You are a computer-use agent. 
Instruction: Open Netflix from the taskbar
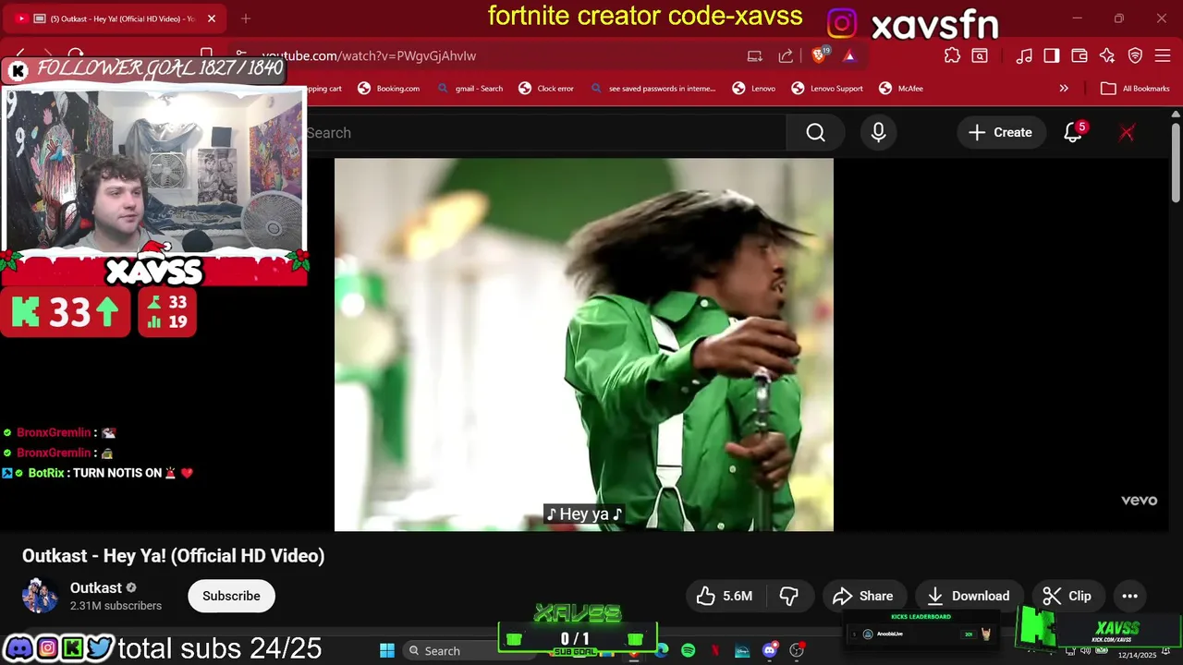(715, 650)
